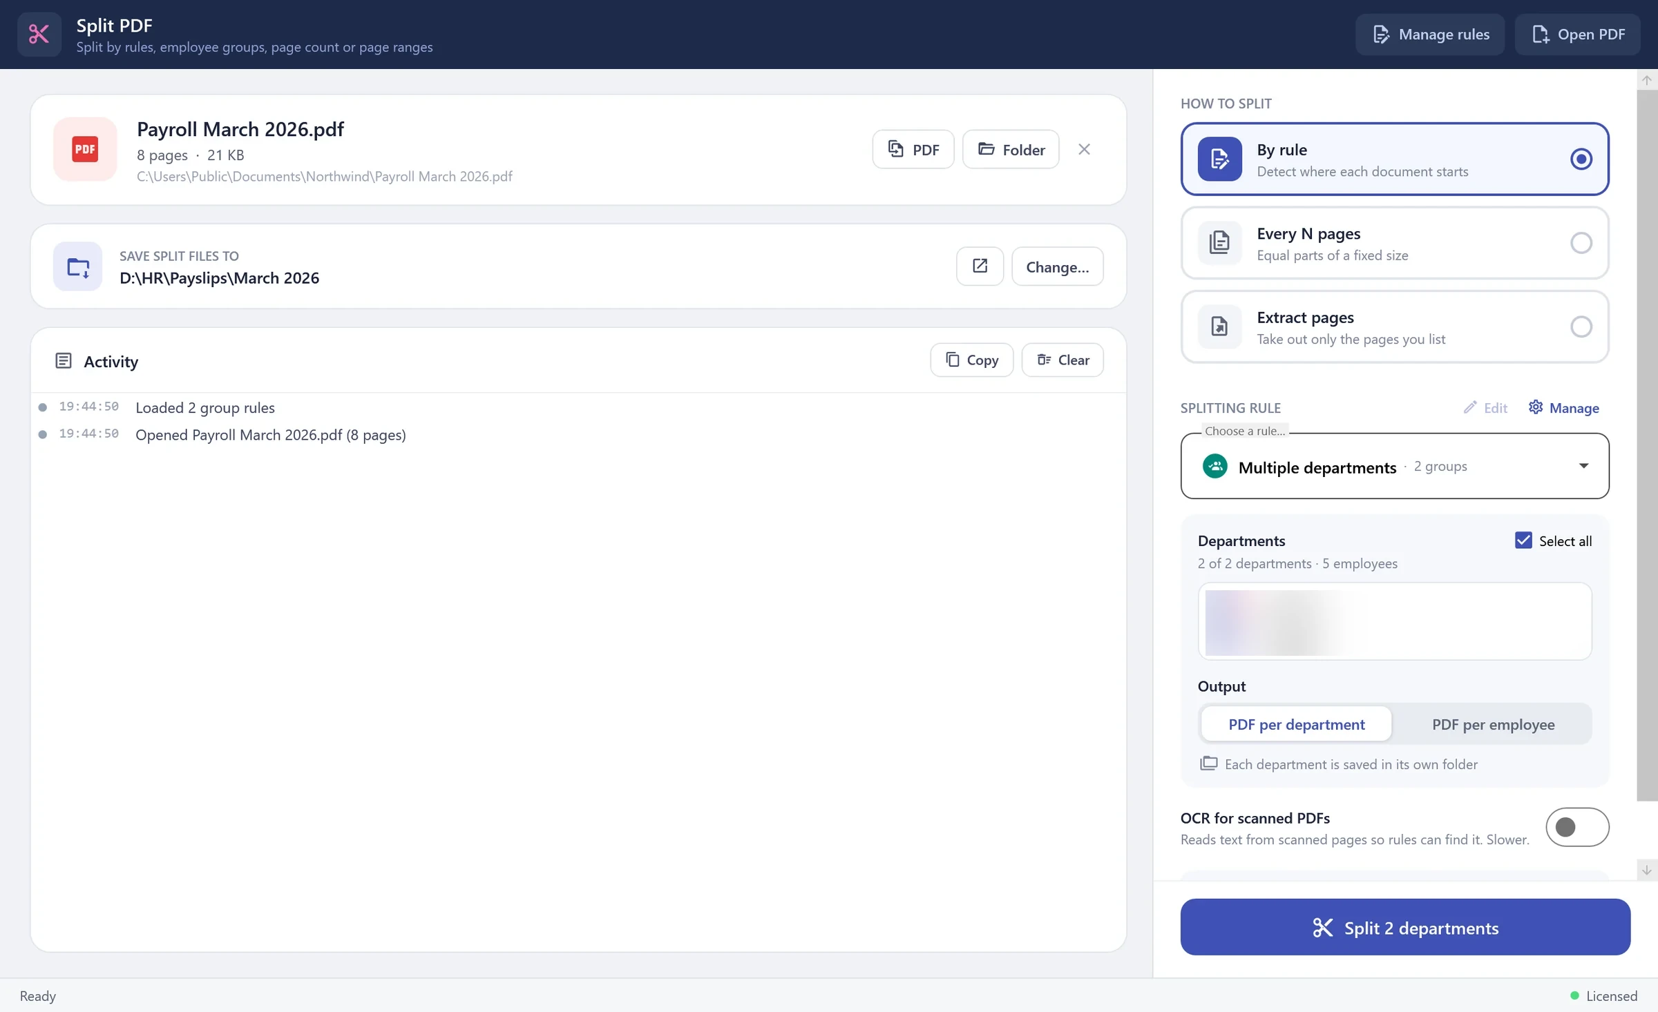
Task: Click the By rule document icon
Action: click(x=1219, y=159)
